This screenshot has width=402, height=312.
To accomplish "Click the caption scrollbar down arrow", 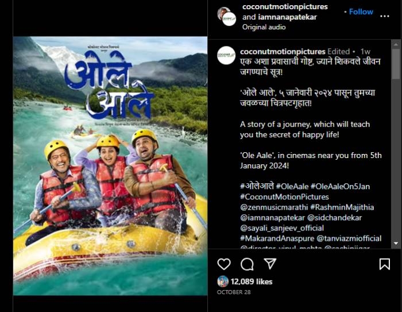I will coord(396,243).
